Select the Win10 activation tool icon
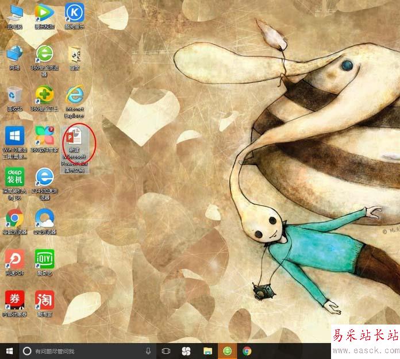This screenshot has width=400, height=359. [14, 143]
